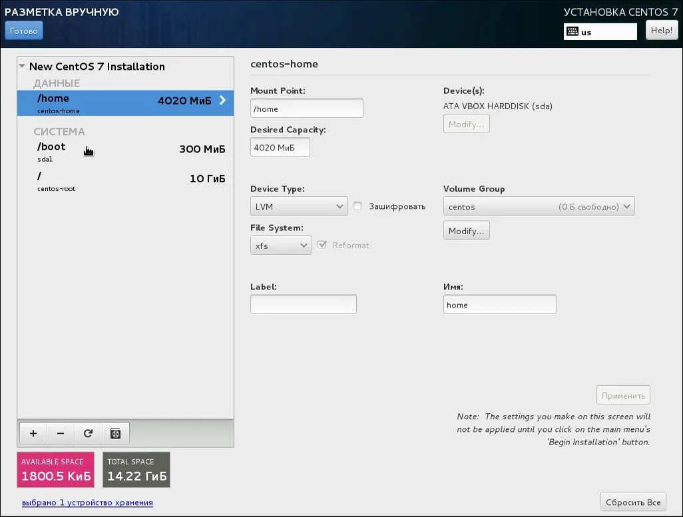Open the Device Type LVM dropdown

tap(299, 206)
